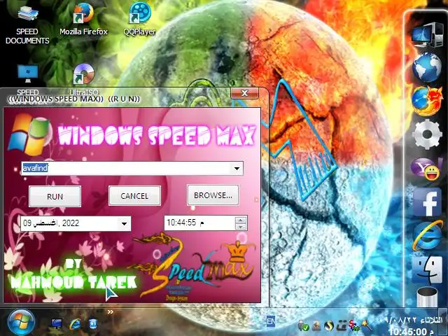This screenshot has width=448, height=336.
Task: Open the Mozilla Firefox desktop shortcut
Action: (x=83, y=20)
